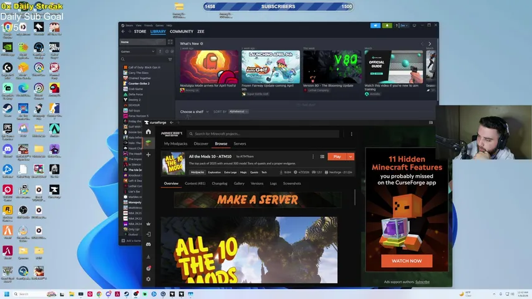Click CurseForge back navigation arrow
532x299 pixels.
(172, 122)
